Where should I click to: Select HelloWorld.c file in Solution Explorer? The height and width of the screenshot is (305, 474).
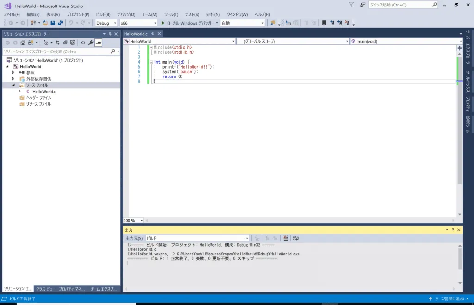click(x=44, y=91)
